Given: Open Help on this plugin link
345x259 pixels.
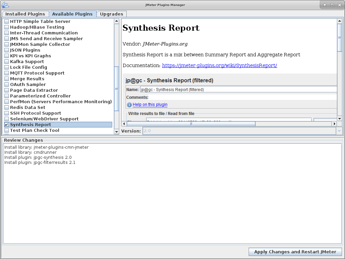Looking at the screenshot, I should (150, 105).
